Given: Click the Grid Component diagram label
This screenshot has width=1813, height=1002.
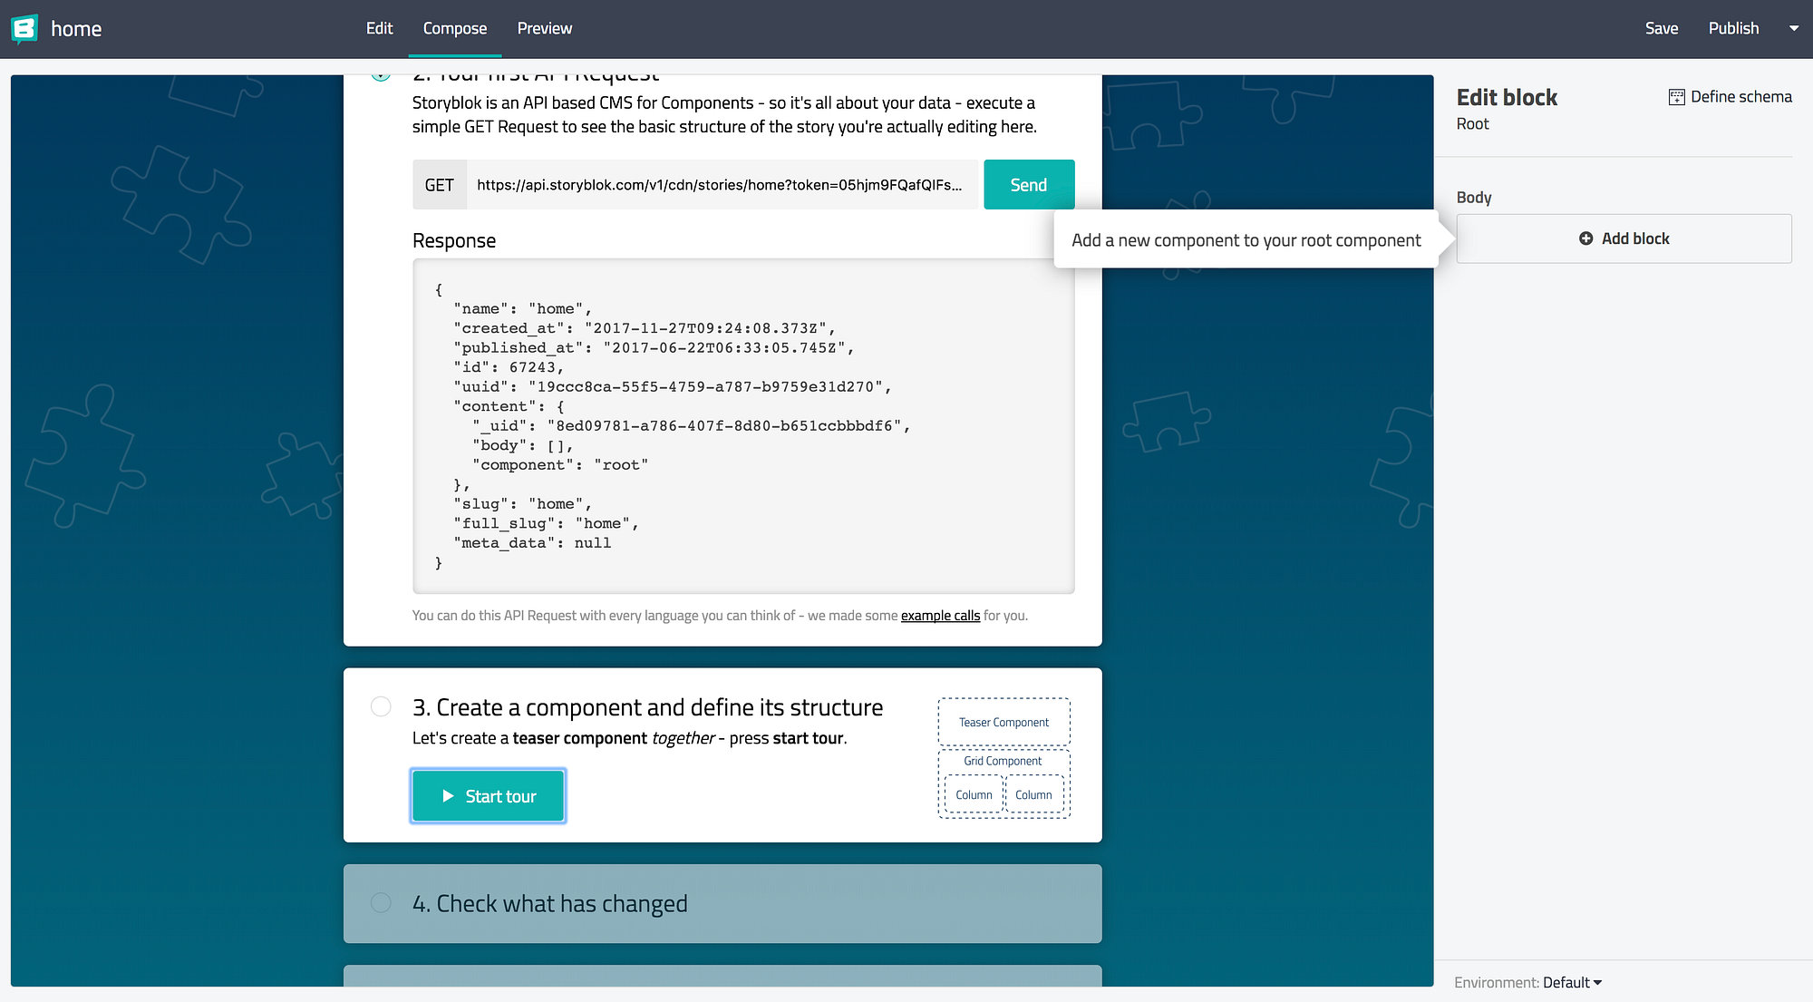Looking at the screenshot, I should click(x=1003, y=761).
